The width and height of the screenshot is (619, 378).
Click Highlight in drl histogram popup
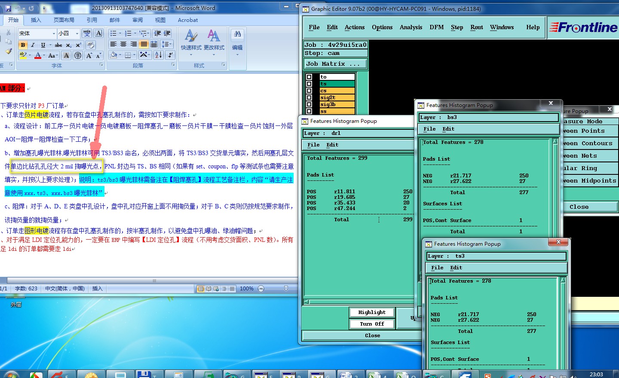pos(372,312)
